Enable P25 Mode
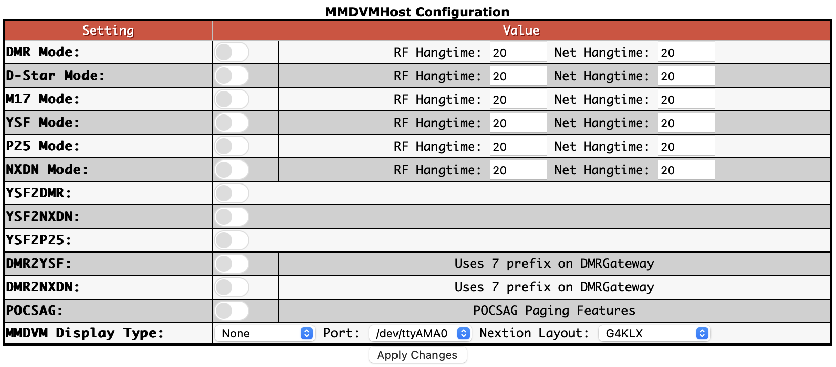The height and width of the screenshot is (367, 836). pos(231,146)
